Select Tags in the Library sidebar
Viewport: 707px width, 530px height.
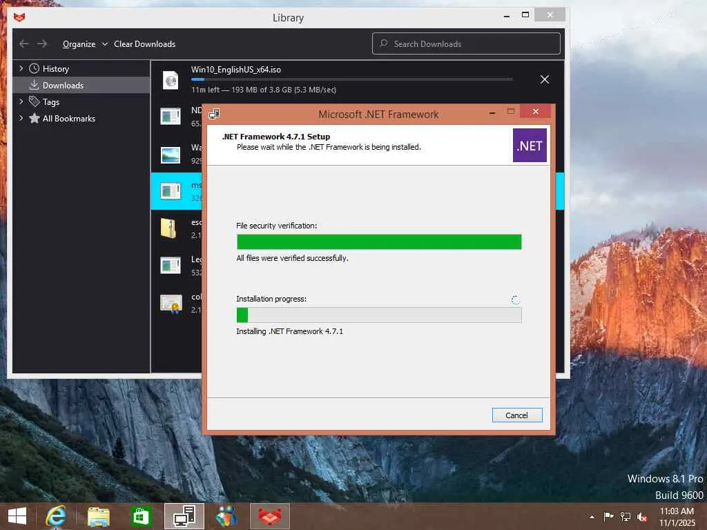pos(51,102)
